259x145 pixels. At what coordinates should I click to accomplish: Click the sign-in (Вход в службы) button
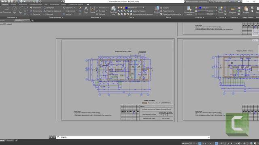click(221, 2)
